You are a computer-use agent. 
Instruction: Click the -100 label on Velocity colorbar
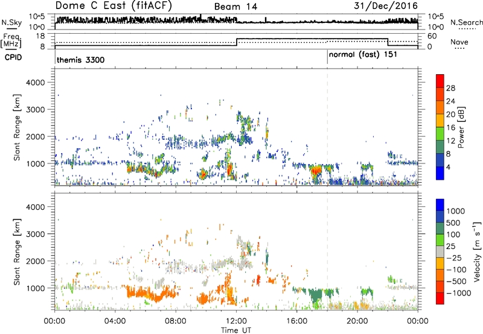pos(456,269)
